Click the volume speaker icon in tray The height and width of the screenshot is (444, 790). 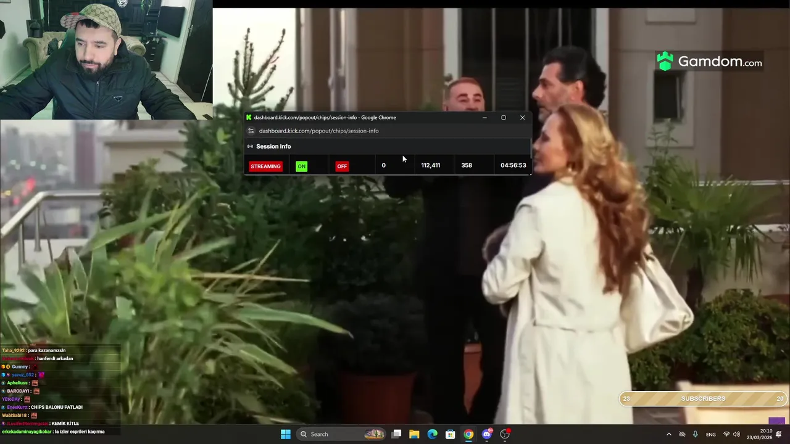coord(736,434)
